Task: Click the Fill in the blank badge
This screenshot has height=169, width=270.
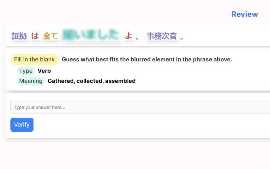Action: pyautogui.click(x=34, y=59)
